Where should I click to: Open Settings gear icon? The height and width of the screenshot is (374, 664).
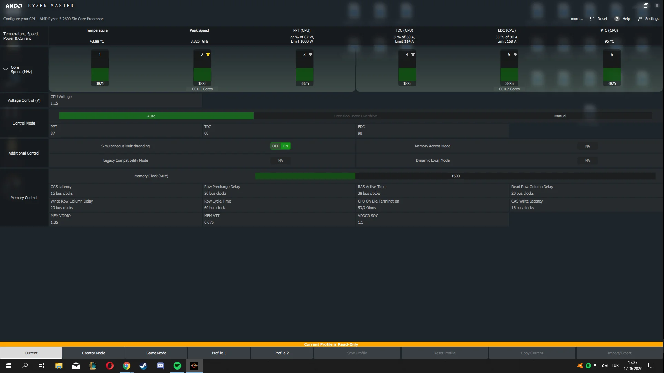click(640, 19)
